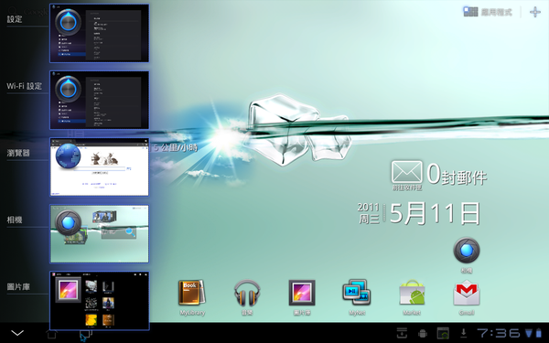The width and height of the screenshot is (549, 343).
Task: Open the download arrow notification icon
Action: tap(463, 333)
